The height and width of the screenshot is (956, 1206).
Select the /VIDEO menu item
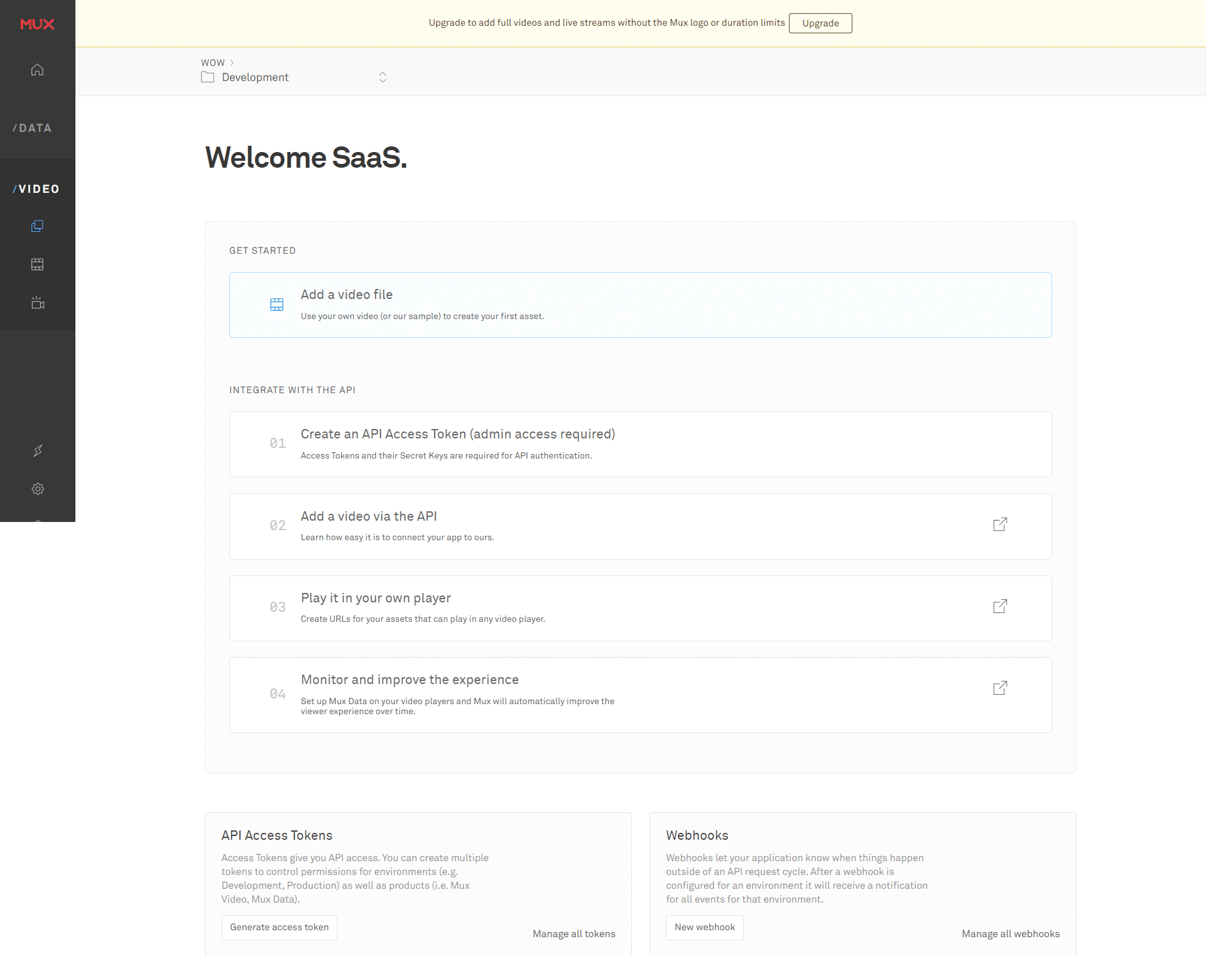coord(37,188)
